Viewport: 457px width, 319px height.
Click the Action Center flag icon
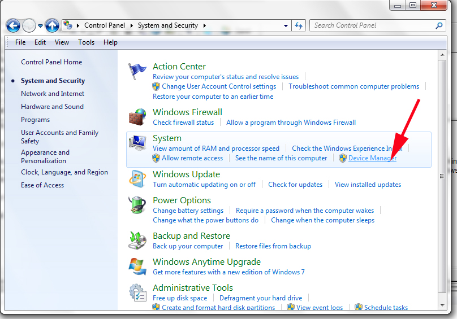pos(137,72)
